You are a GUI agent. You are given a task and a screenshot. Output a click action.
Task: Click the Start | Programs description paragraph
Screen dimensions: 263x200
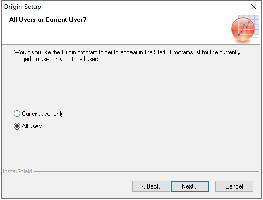[x=127, y=55]
